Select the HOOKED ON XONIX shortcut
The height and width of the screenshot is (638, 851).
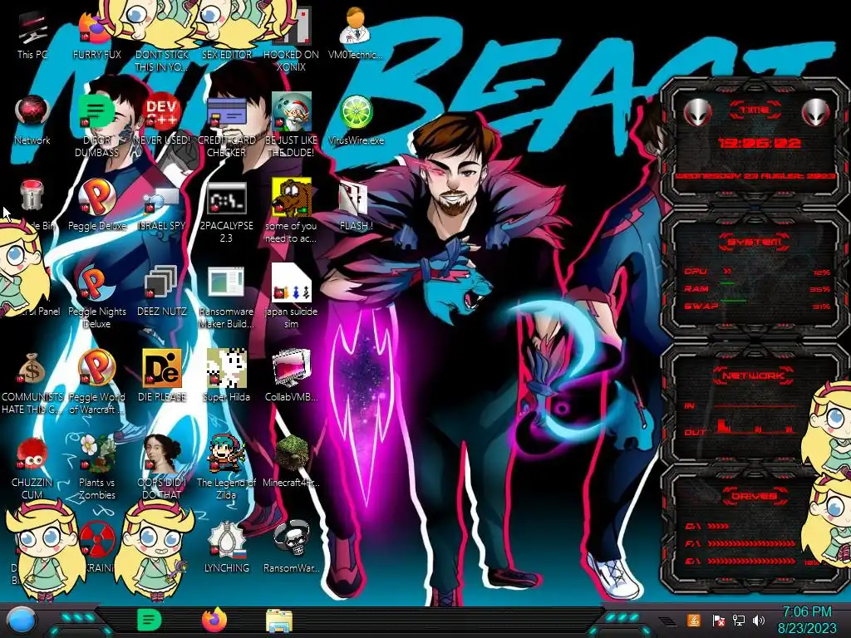pyautogui.click(x=291, y=41)
